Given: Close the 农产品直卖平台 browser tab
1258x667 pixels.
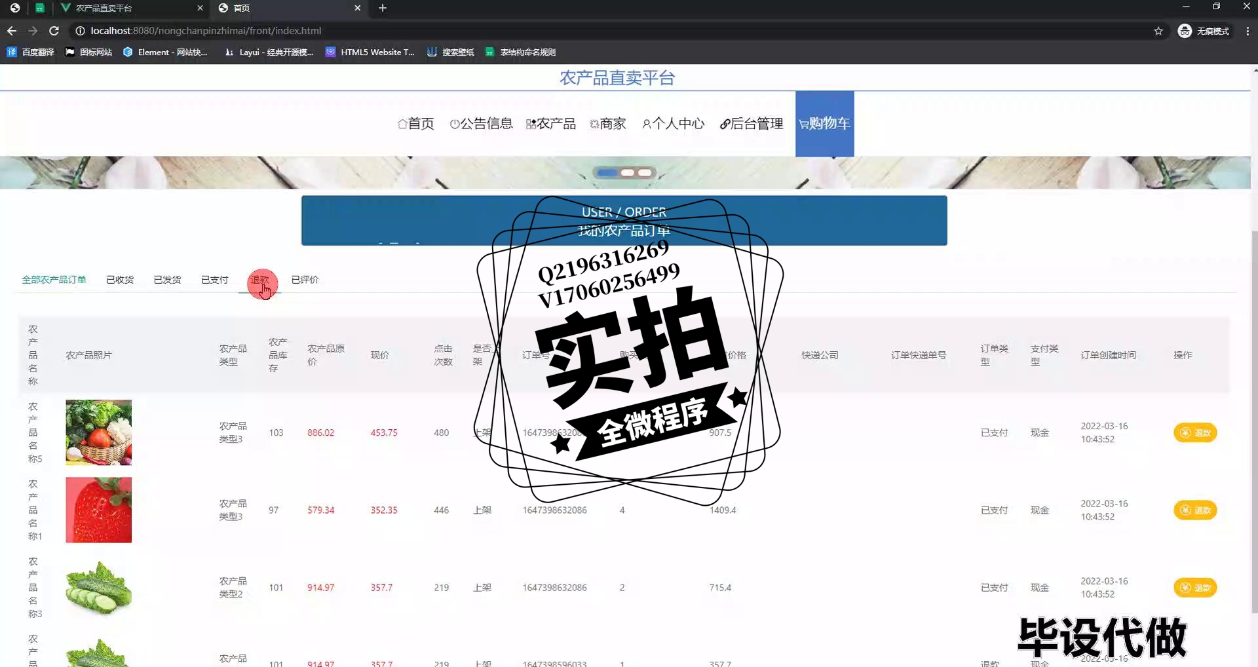Looking at the screenshot, I should (200, 8).
